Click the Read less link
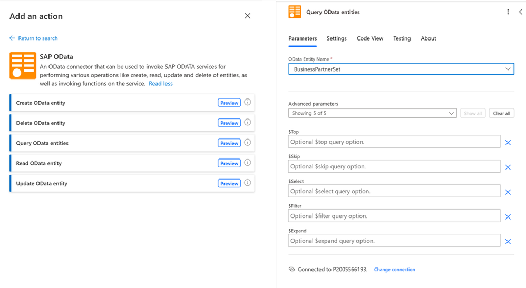This screenshot has width=526, height=288. point(161,84)
